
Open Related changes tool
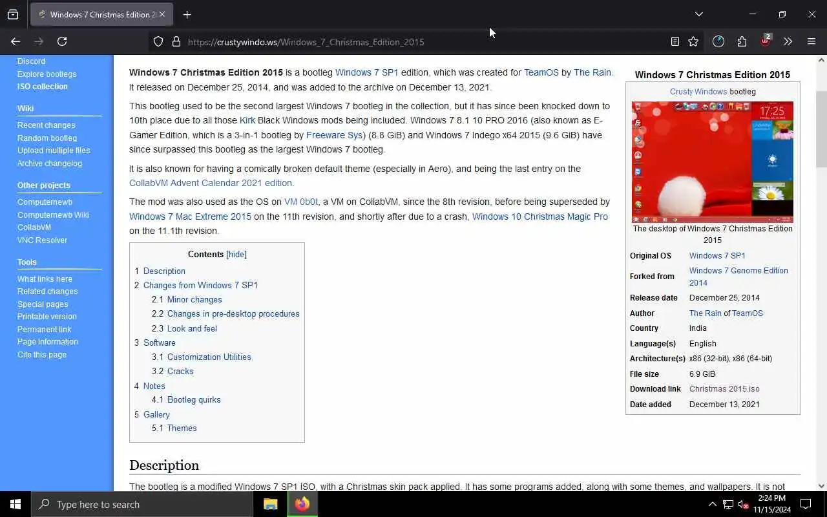pyautogui.click(x=47, y=291)
